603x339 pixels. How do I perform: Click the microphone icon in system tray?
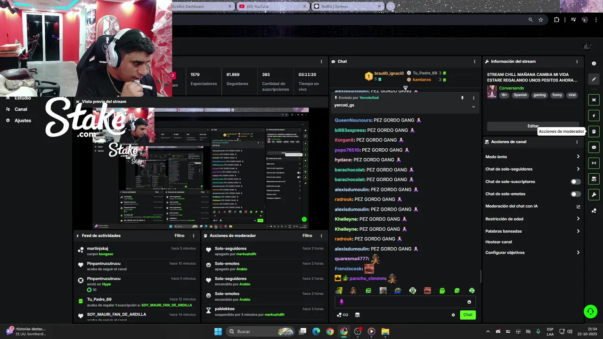click(x=538, y=331)
